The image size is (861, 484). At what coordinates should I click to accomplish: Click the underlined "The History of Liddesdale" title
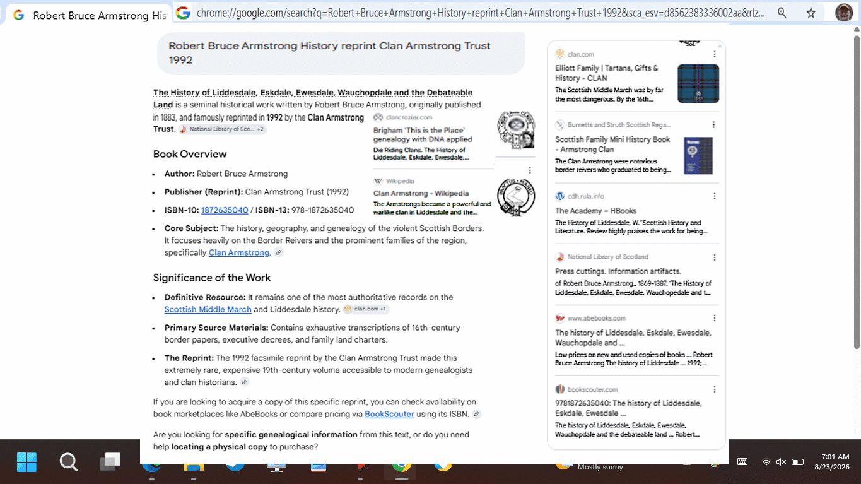coord(313,98)
